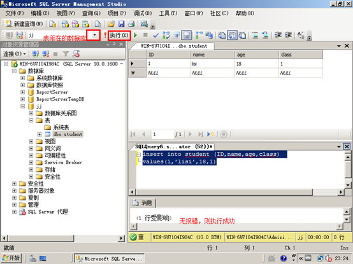The height and width of the screenshot is (264, 353).
Task: Select dbo.student in the tree
Action: (68, 134)
